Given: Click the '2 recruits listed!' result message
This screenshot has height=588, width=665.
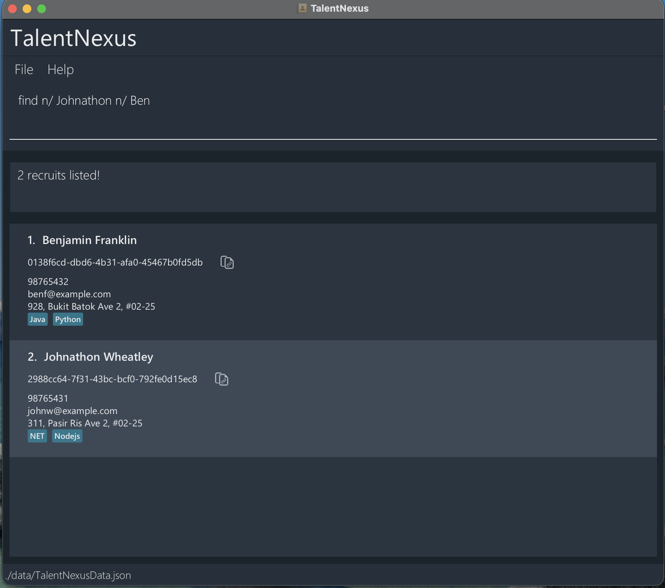Looking at the screenshot, I should point(58,175).
